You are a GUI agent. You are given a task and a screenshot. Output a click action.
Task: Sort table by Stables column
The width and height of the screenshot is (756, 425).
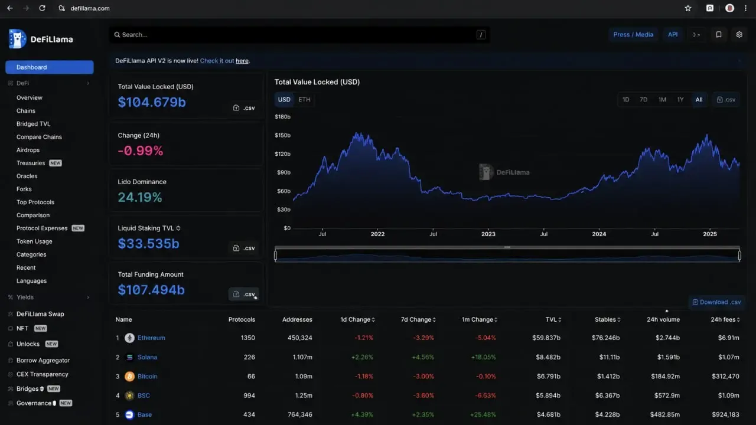[608, 319]
